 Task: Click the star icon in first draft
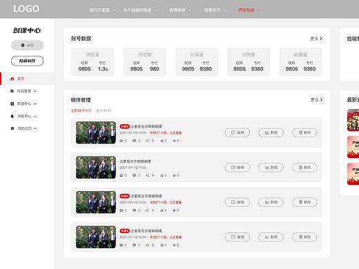point(174,141)
